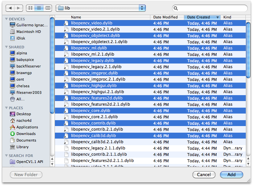The image size is (253, 186).
Task: Open the OpenCV1.1 API saved search icon
Action: pos(13,162)
